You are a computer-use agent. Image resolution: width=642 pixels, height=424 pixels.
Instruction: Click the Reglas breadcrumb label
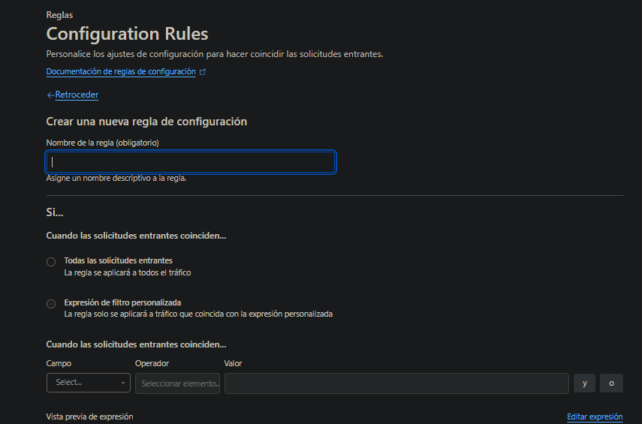point(59,14)
